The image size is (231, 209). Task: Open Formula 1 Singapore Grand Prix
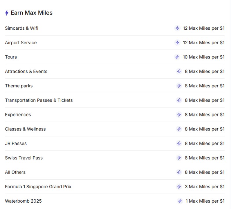(38, 187)
